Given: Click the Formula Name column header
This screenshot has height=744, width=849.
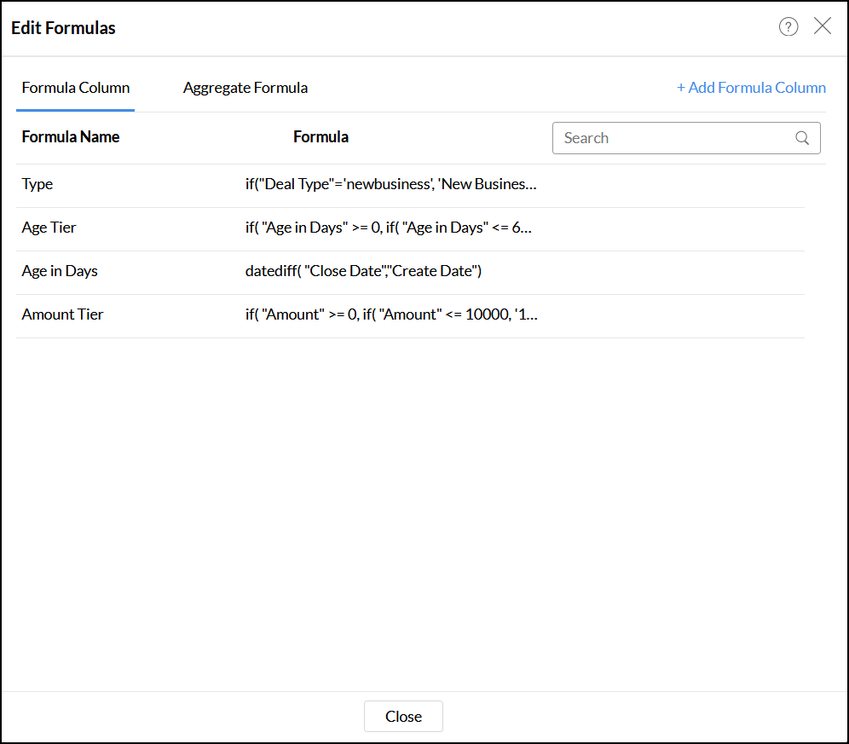Looking at the screenshot, I should [71, 137].
